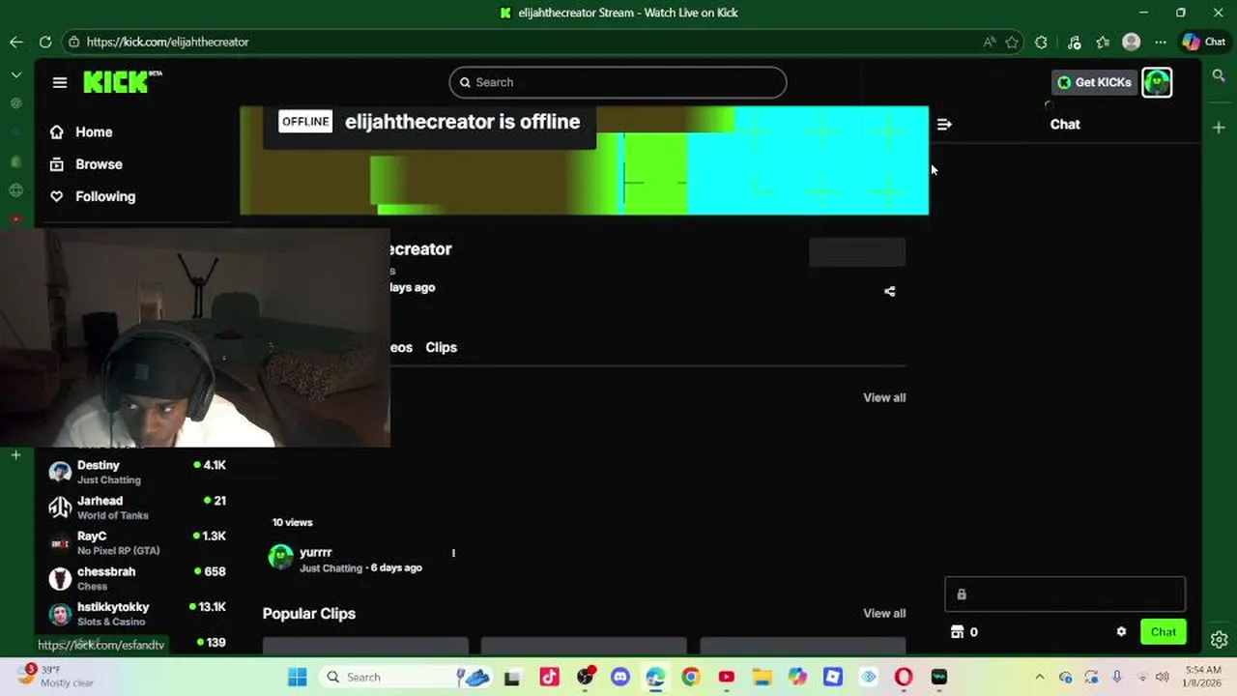Open Jarhead channel in sidebar
The width and height of the screenshot is (1237, 696).
coord(137,507)
